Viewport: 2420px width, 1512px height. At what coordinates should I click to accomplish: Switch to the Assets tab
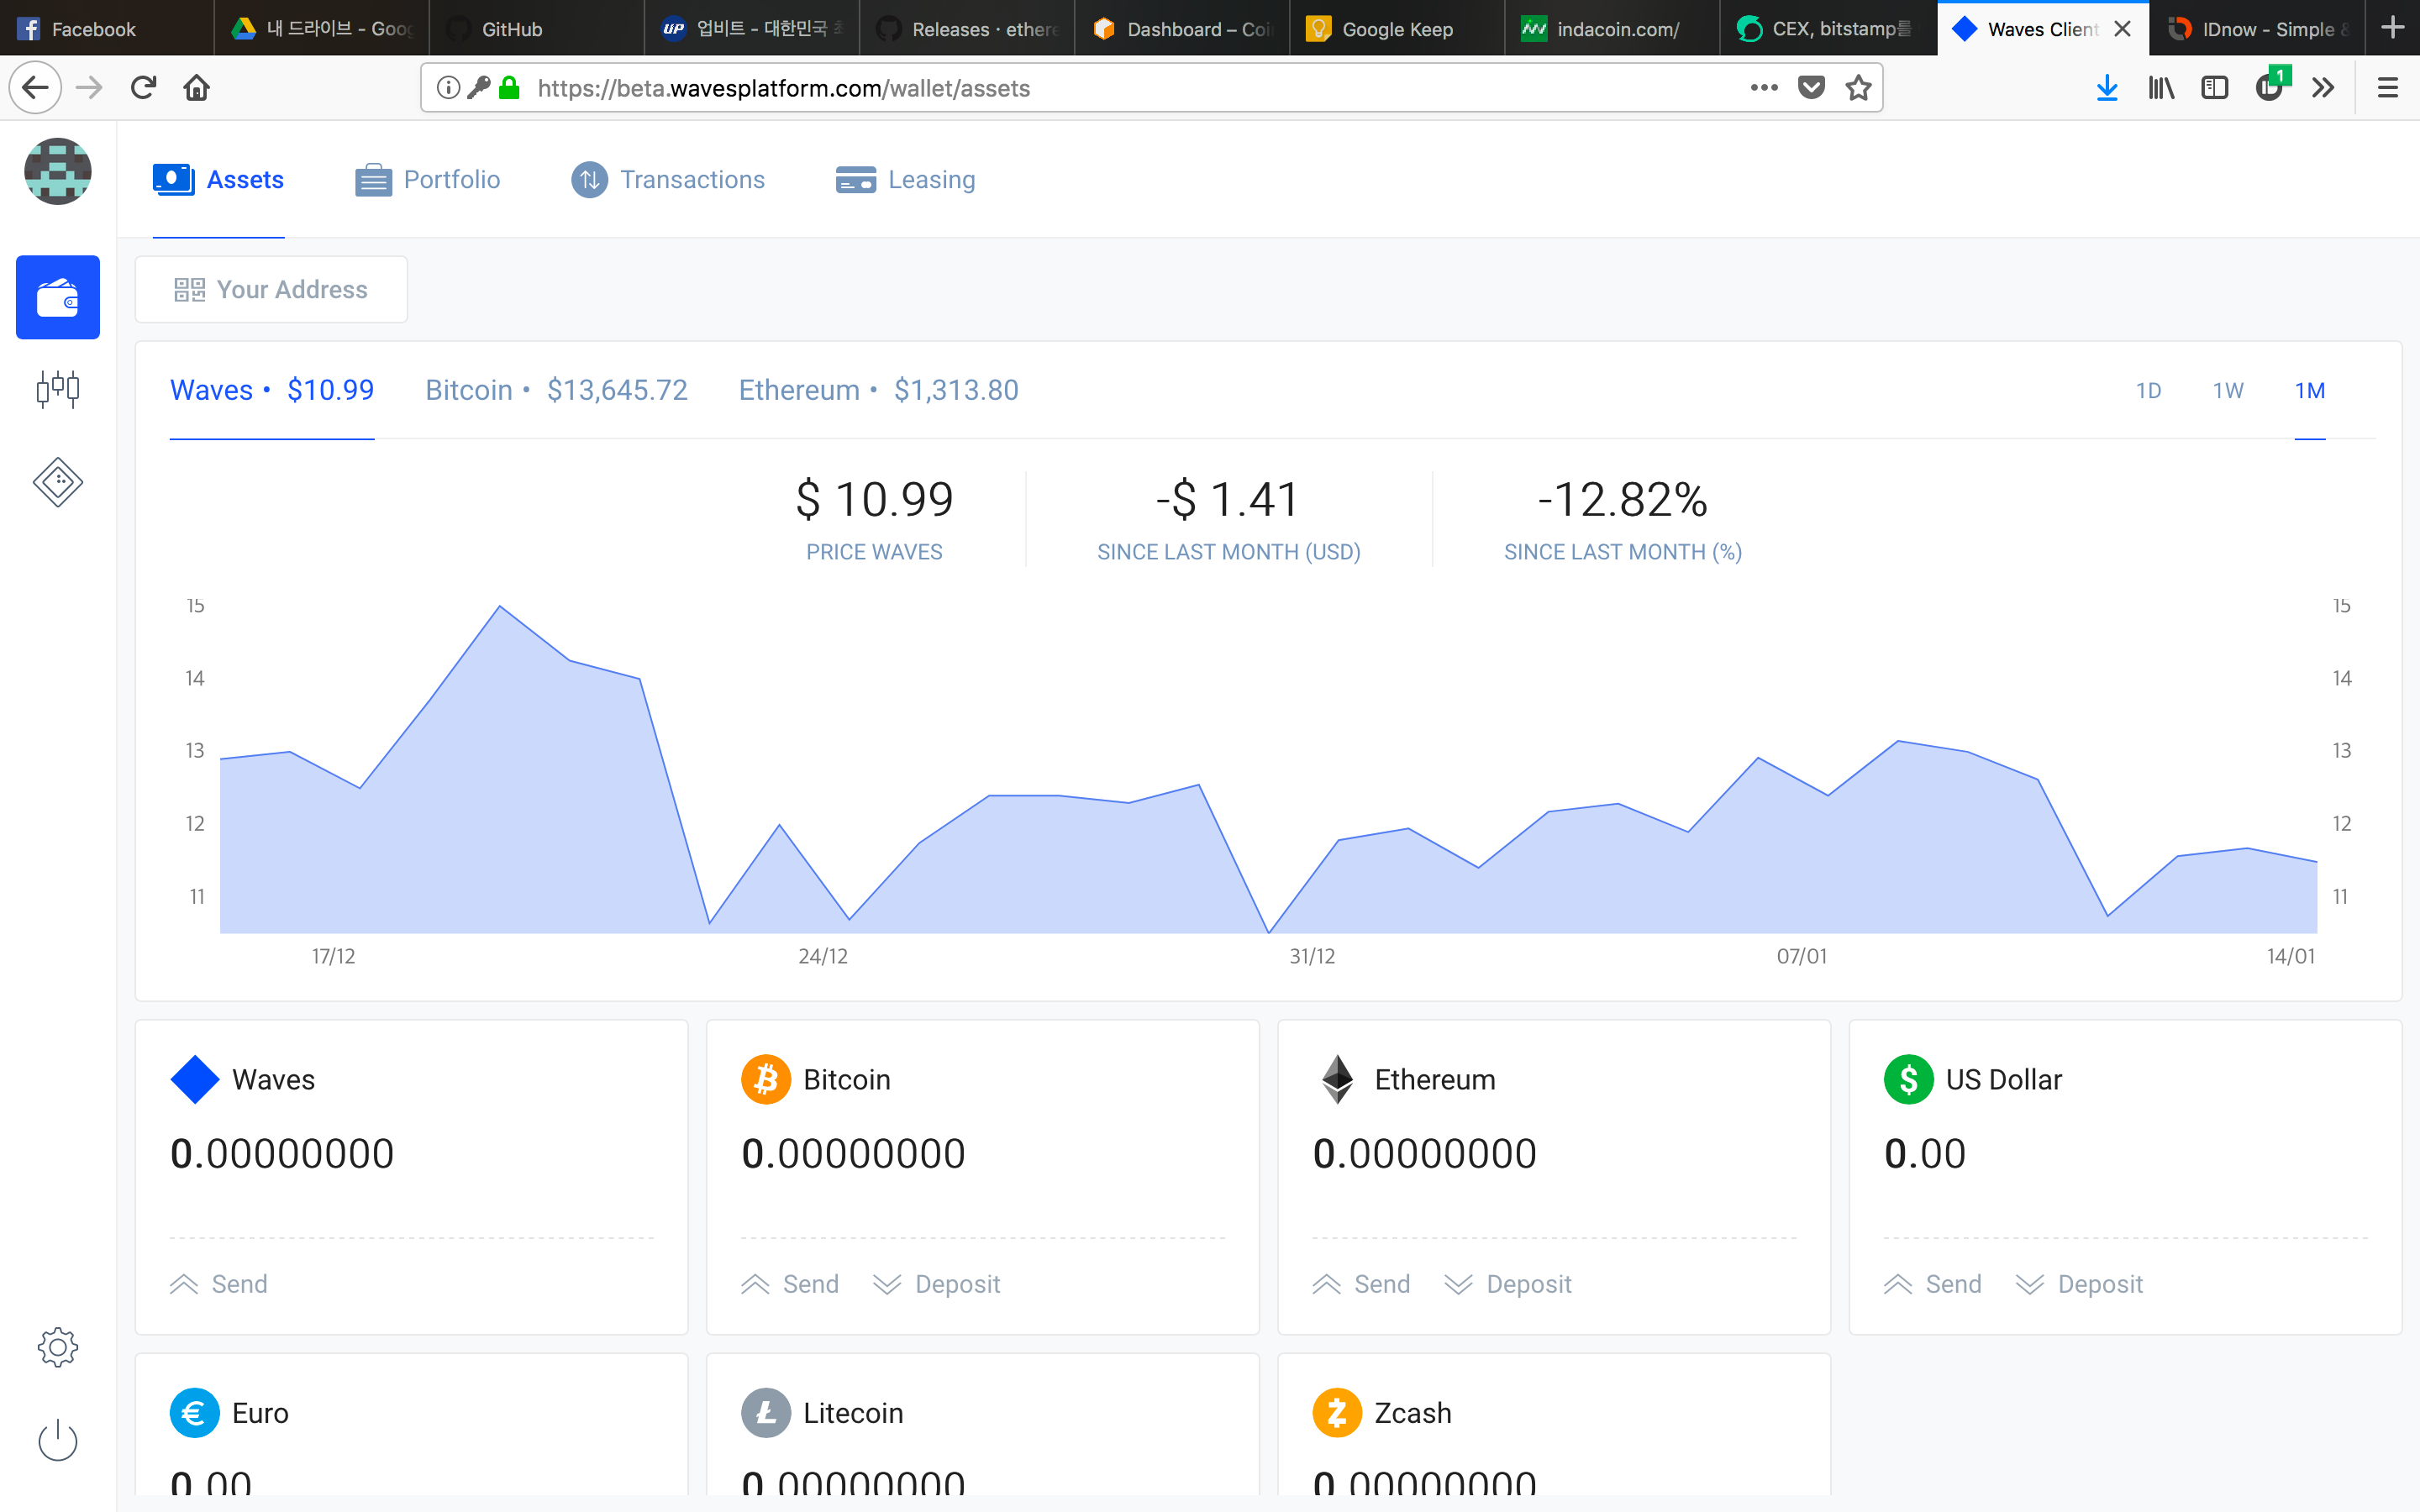218,180
